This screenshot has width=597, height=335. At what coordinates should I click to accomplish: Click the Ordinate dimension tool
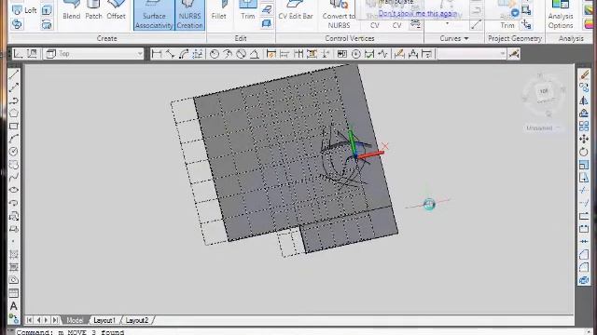pos(197,54)
